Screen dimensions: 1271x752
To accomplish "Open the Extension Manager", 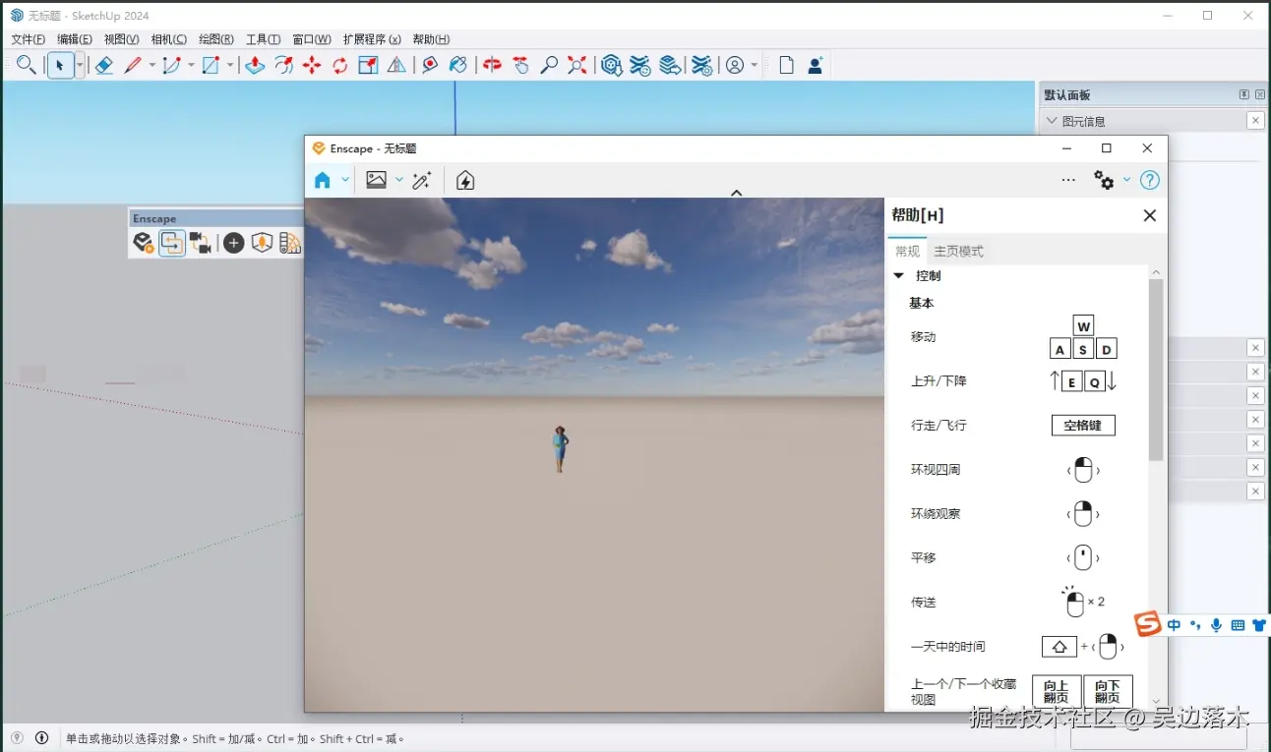I will tap(700, 65).
